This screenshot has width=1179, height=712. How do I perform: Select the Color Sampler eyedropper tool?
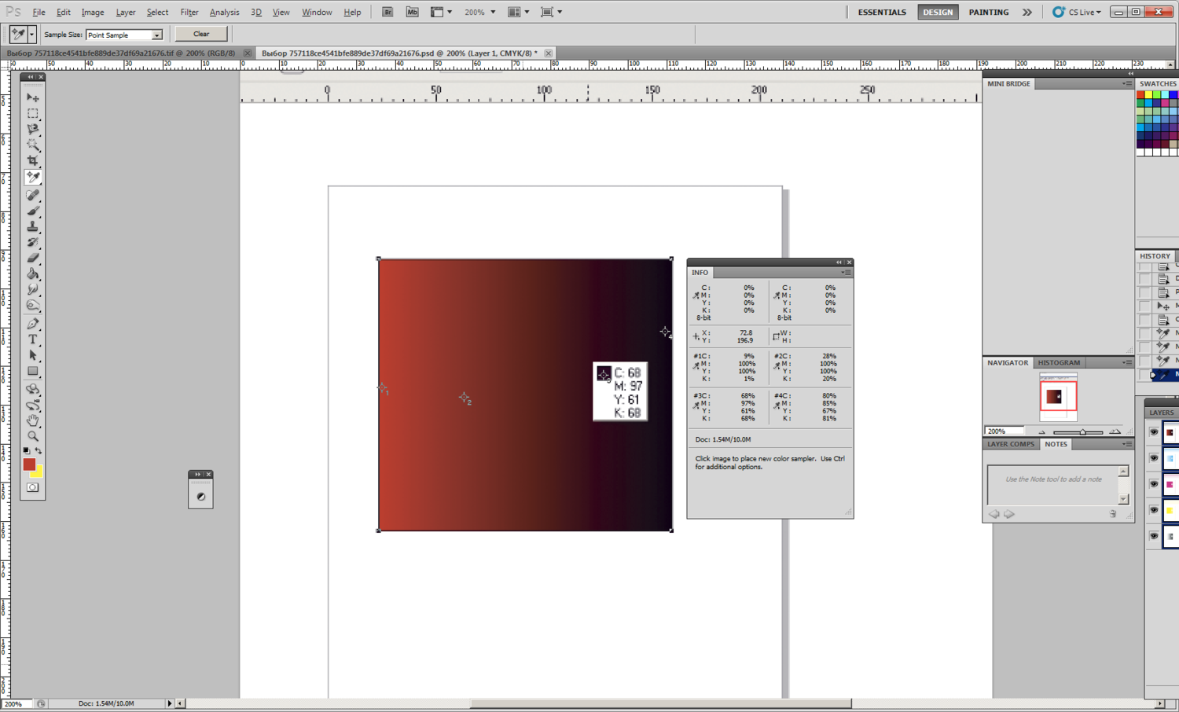(33, 178)
